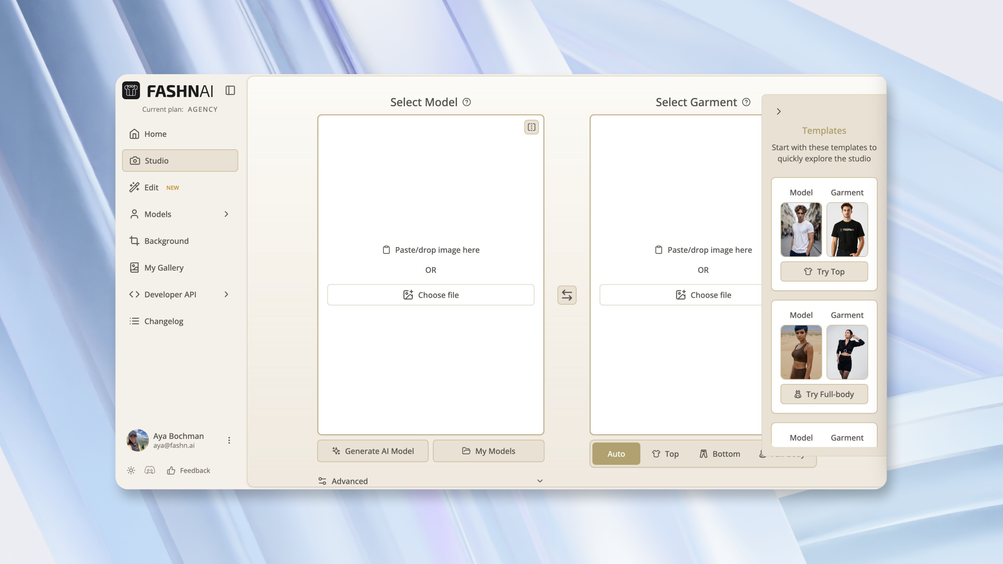
Task: Expand the Models submenu chevron
Action: [x=226, y=214]
